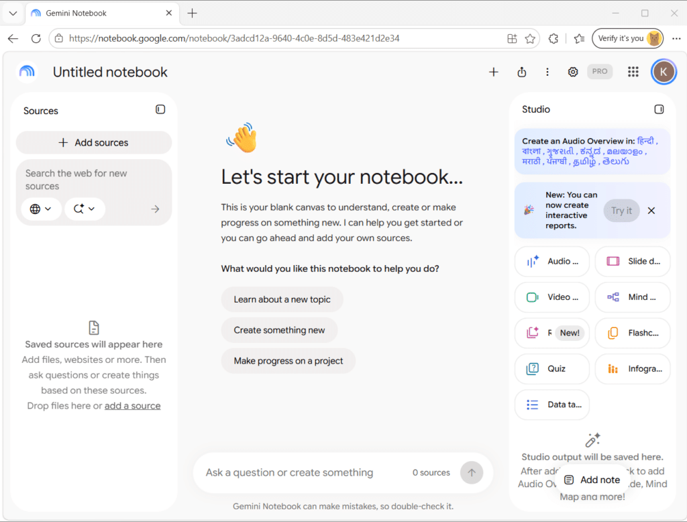Choose Create something new
The image size is (687, 522).
[279, 330]
